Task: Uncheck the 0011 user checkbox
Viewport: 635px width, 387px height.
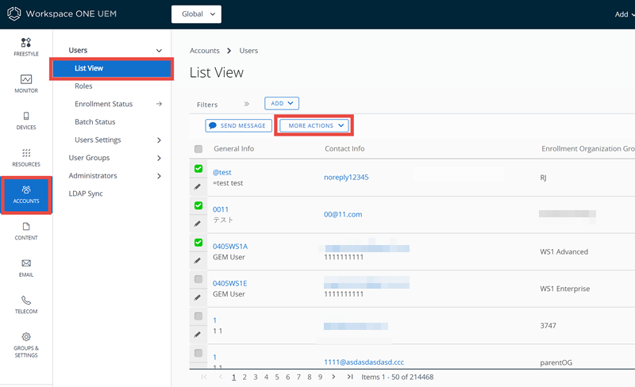Action: click(198, 205)
